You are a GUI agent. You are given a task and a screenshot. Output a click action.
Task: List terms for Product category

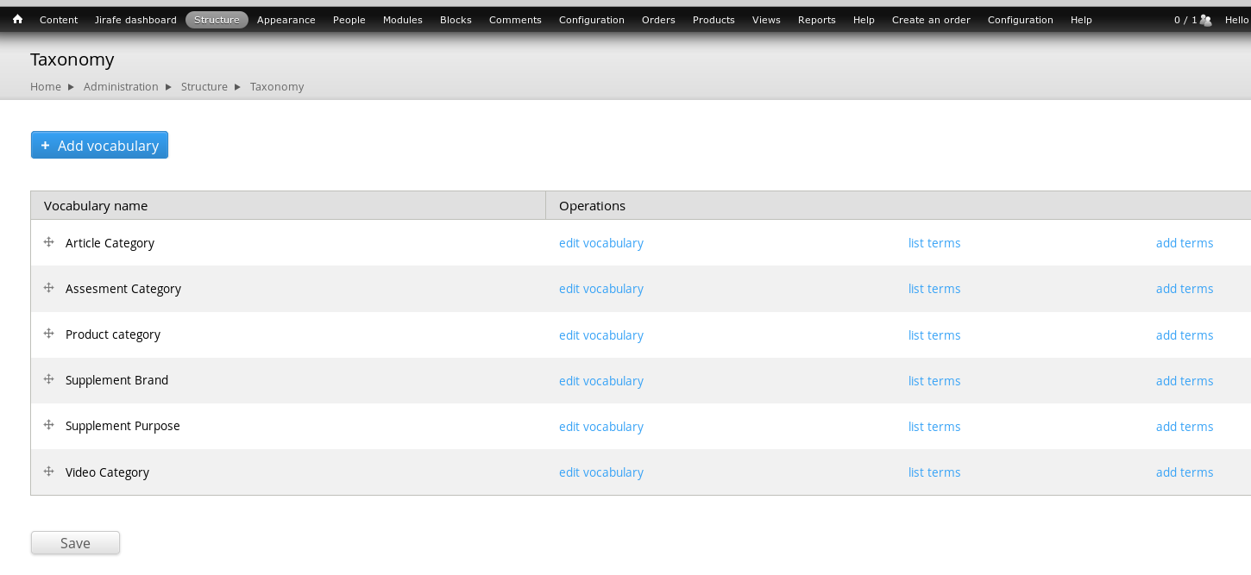click(x=934, y=335)
